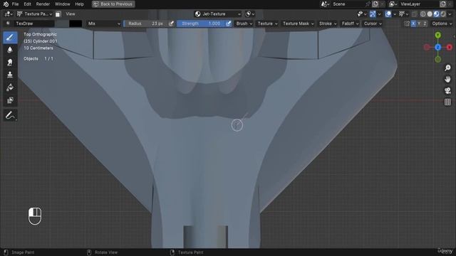Expand the Falloff popover

click(350, 23)
